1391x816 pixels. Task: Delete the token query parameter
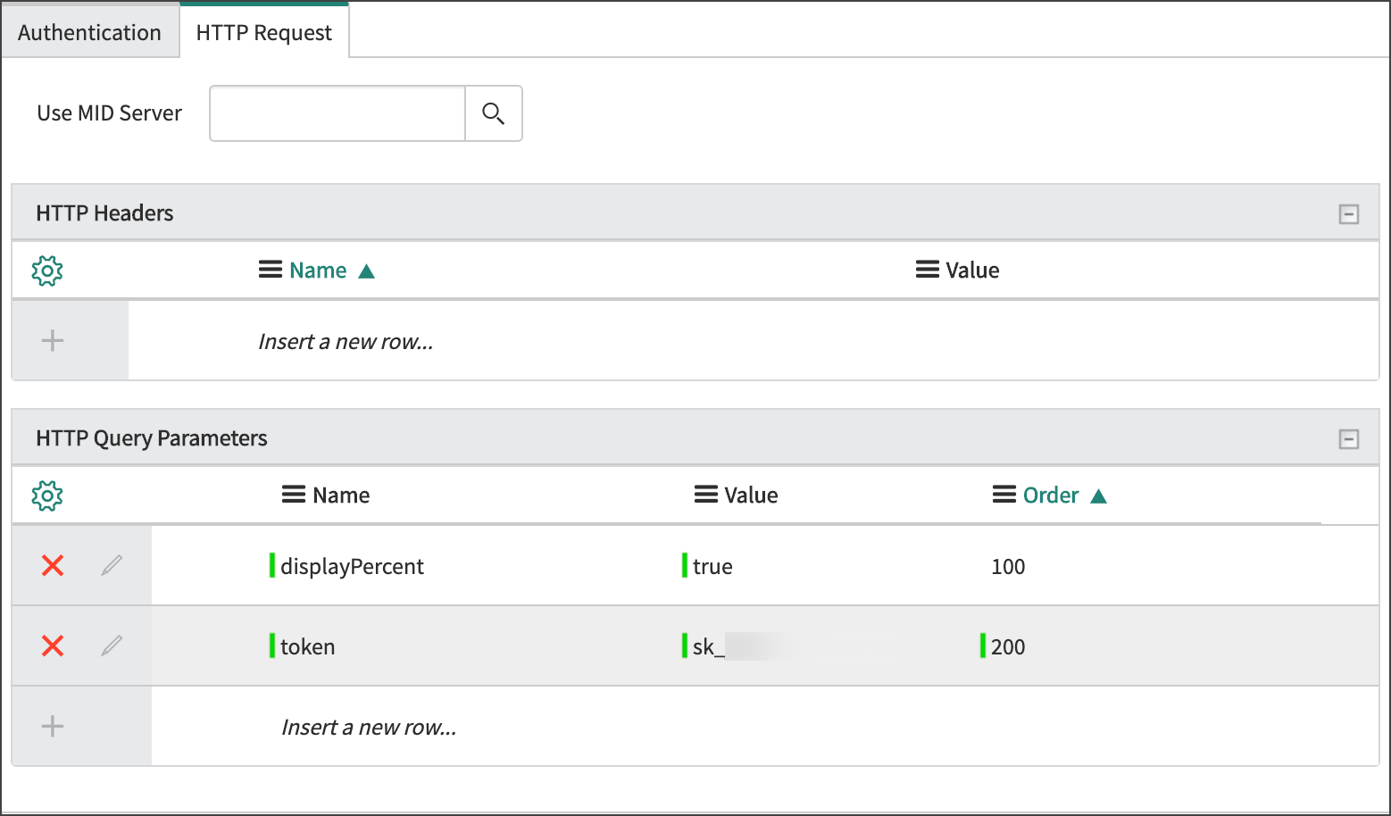pyautogui.click(x=52, y=646)
